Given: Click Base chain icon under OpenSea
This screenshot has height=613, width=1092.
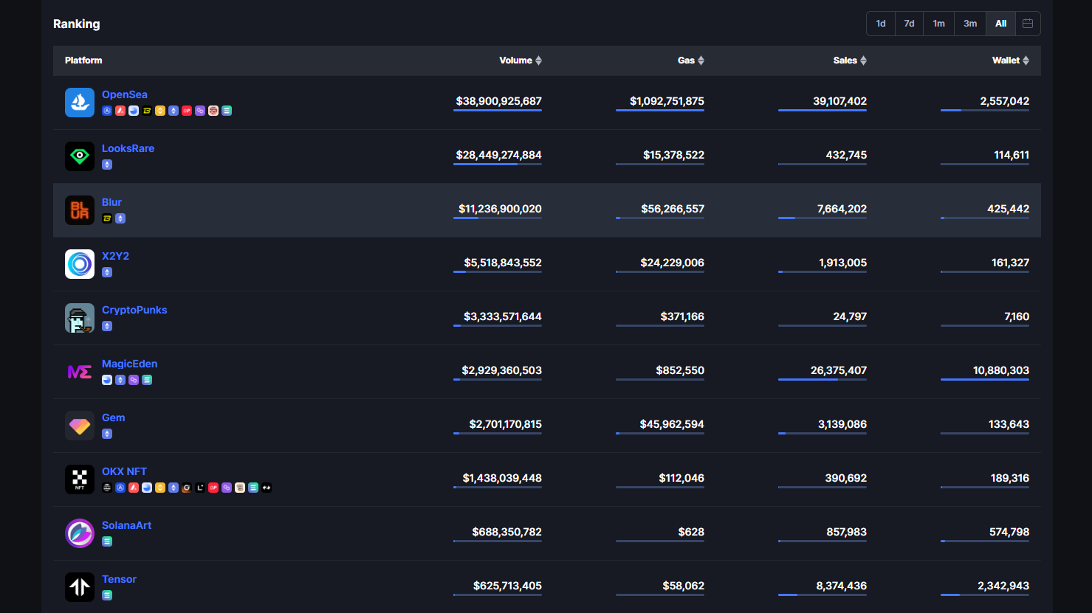Looking at the screenshot, I should click(x=134, y=111).
